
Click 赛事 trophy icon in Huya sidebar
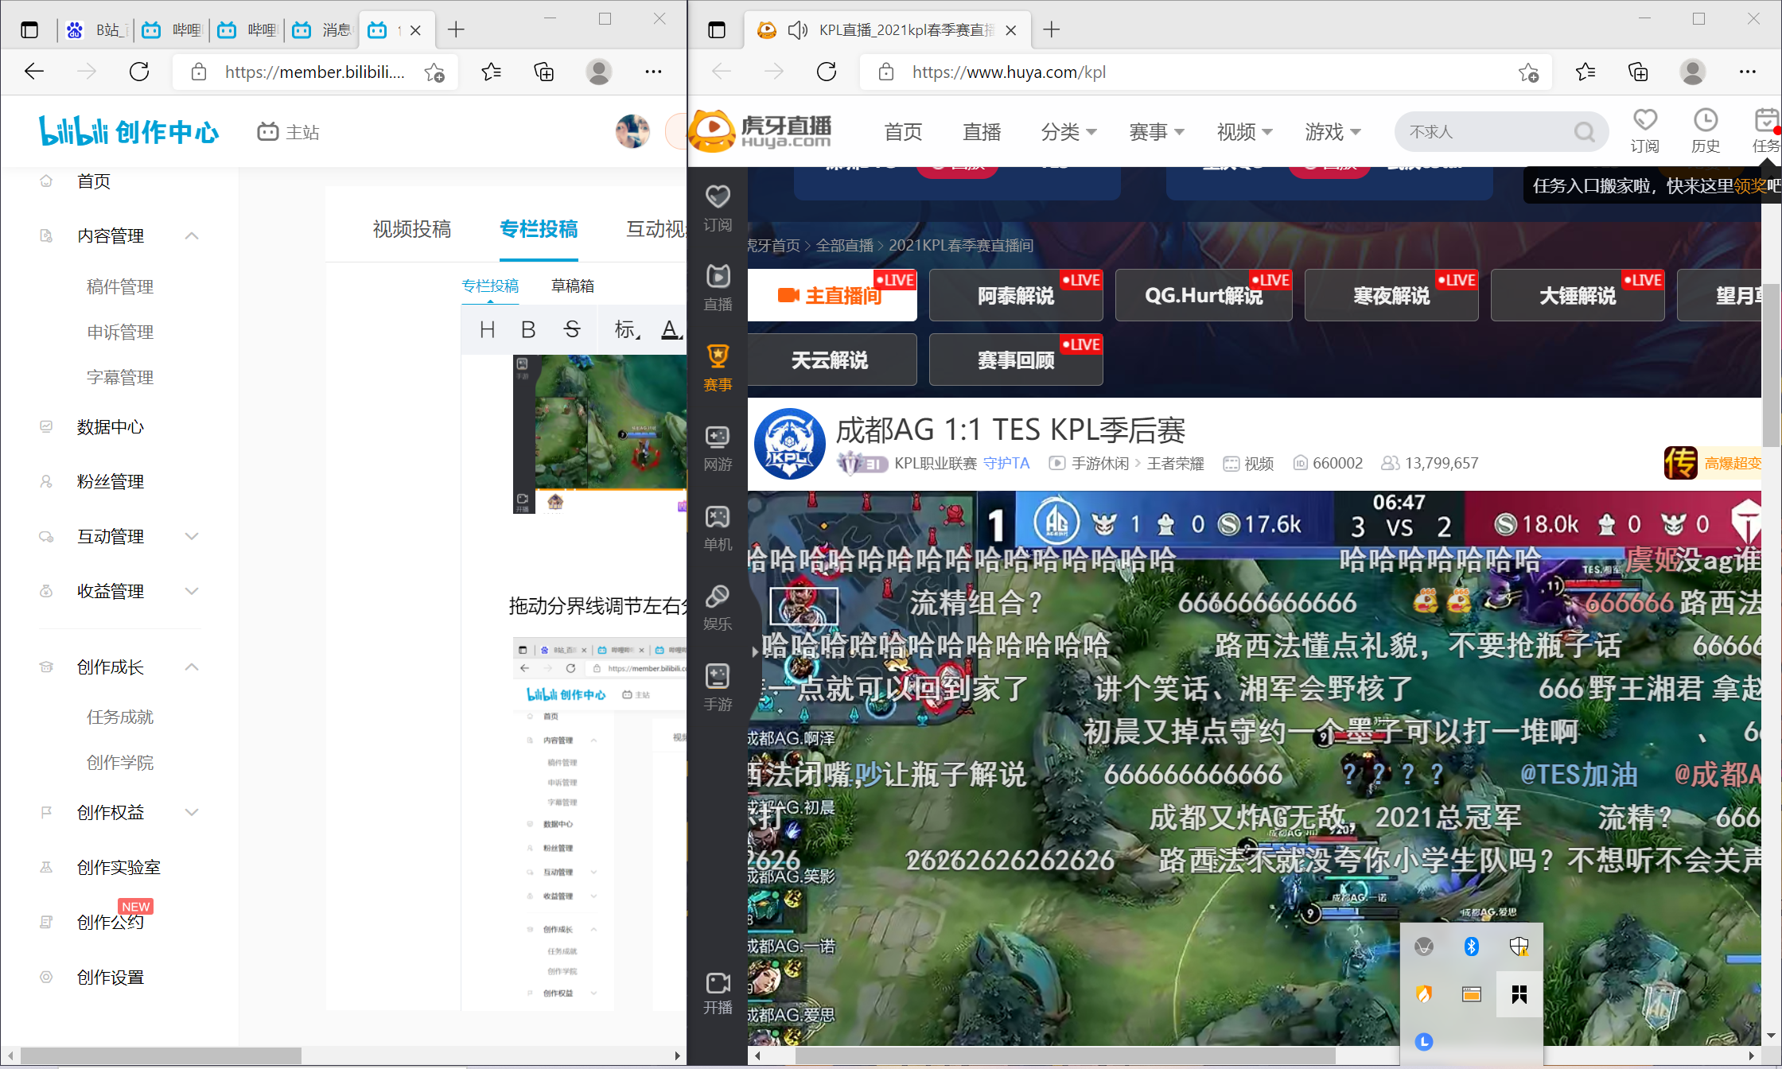point(718,368)
